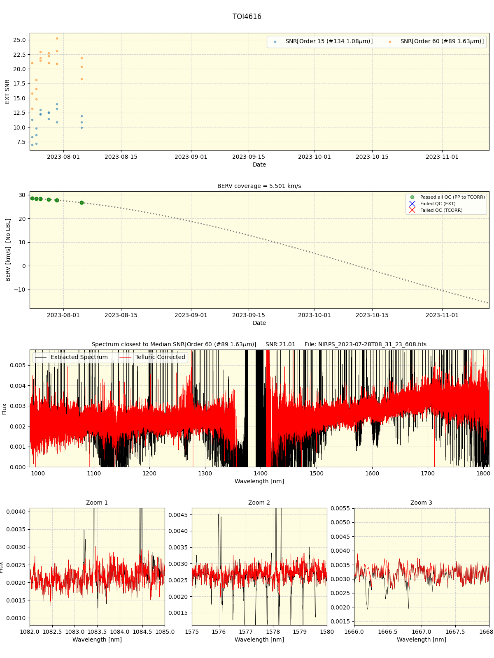Viewport: 494px width, 658px height.
Task: Click the Failed QC (TCORR) legend label
Action: [x=441, y=211]
